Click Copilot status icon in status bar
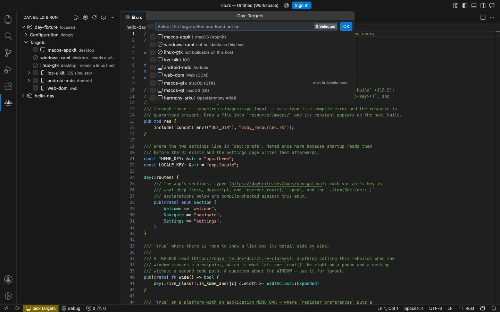Screen dimensions: 500x312 [x=483, y=308]
